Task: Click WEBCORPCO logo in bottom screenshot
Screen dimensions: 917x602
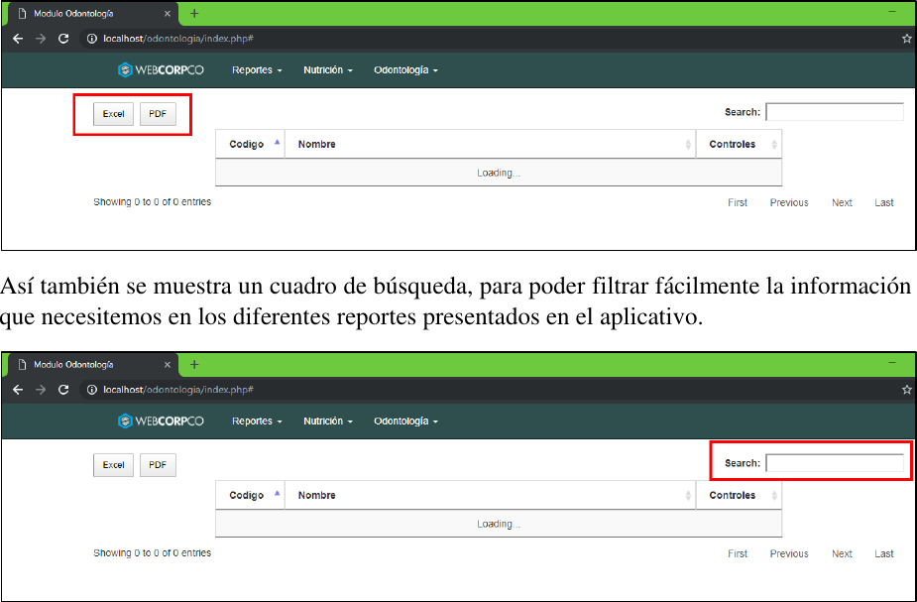Action: click(x=161, y=421)
